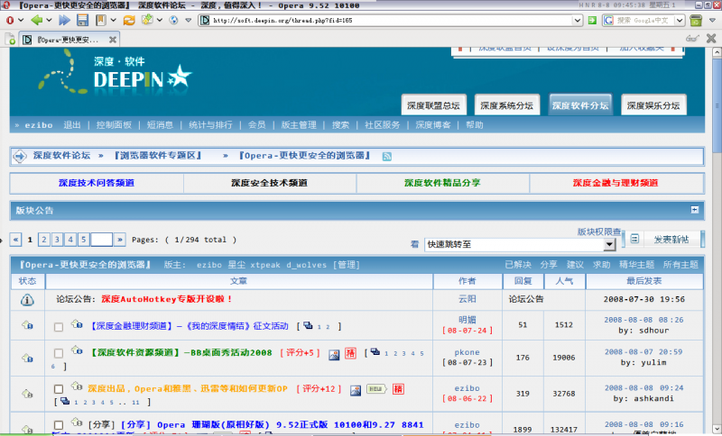The image size is (722, 436).
Task: Open 深度技术问答频道 link
Action: tap(97, 183)
